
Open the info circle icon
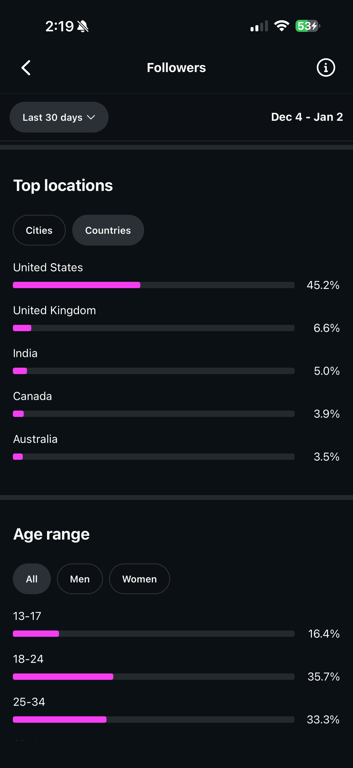[326, 68]
